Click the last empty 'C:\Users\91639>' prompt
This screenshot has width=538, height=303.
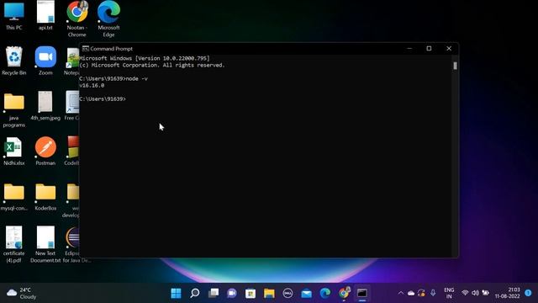[x=103, y=99]
